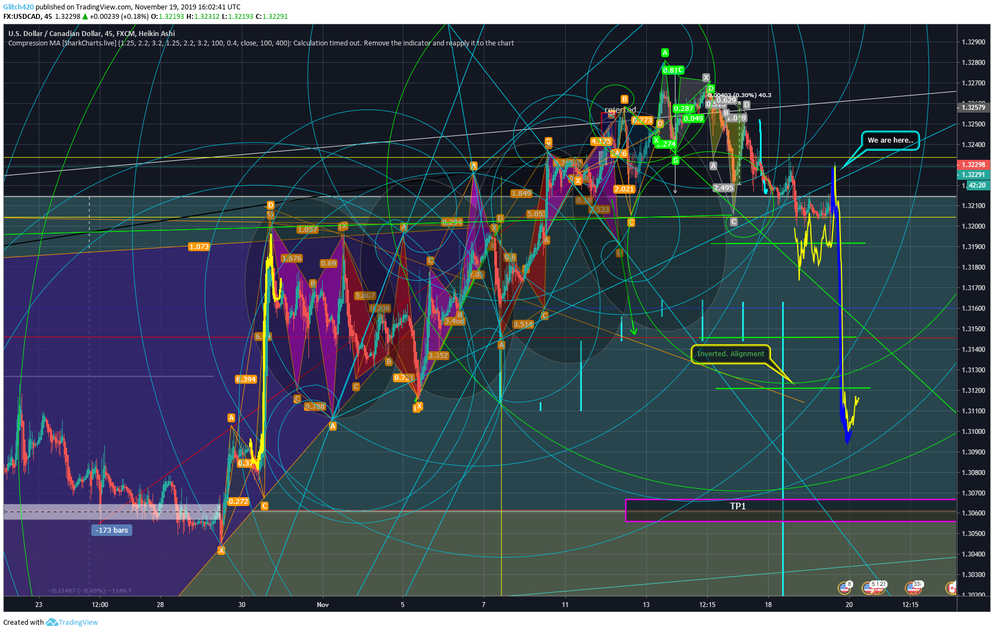Image resolution: width=994 pixels, height=632 pixels.
Task: Click the '18' date on the time axis
Action: (x=768, y=604)
